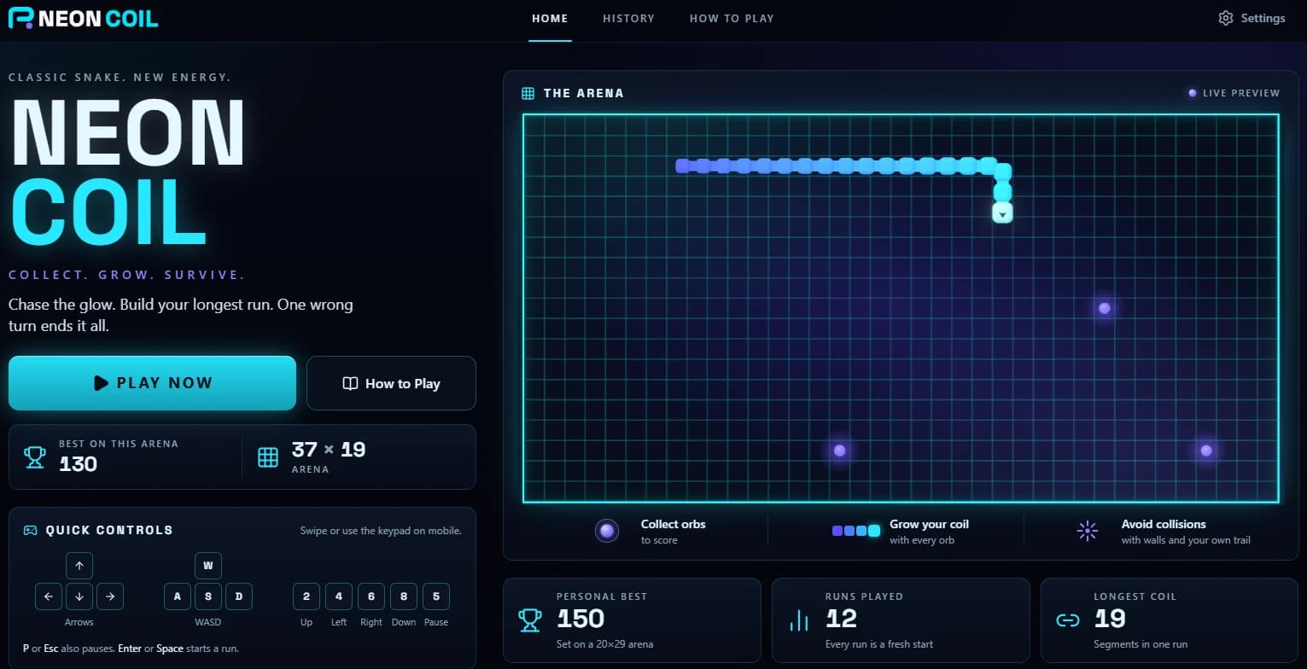The height and width of the screenshot is (669, 1307).
Task: Click the "Segments in one run" text
Action: pos(1141,644)
